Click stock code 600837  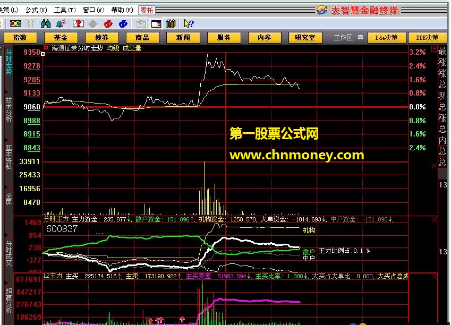(x=62, y=229)
